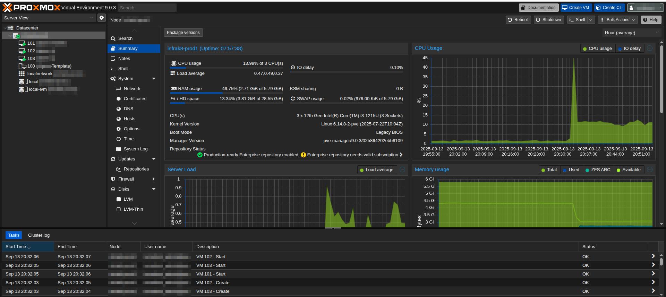666x297 pixels.
Task: Switch to the Cluster log tab
Action: tap(39, 235)
